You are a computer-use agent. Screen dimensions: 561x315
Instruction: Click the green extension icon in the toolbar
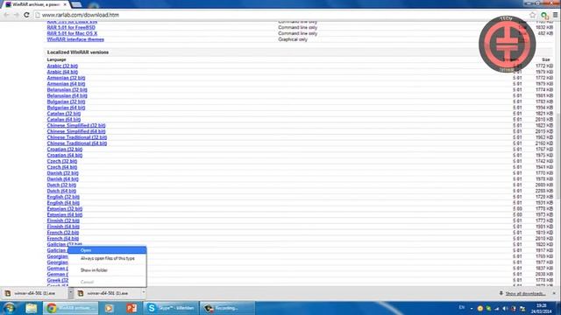click(544, 16)
